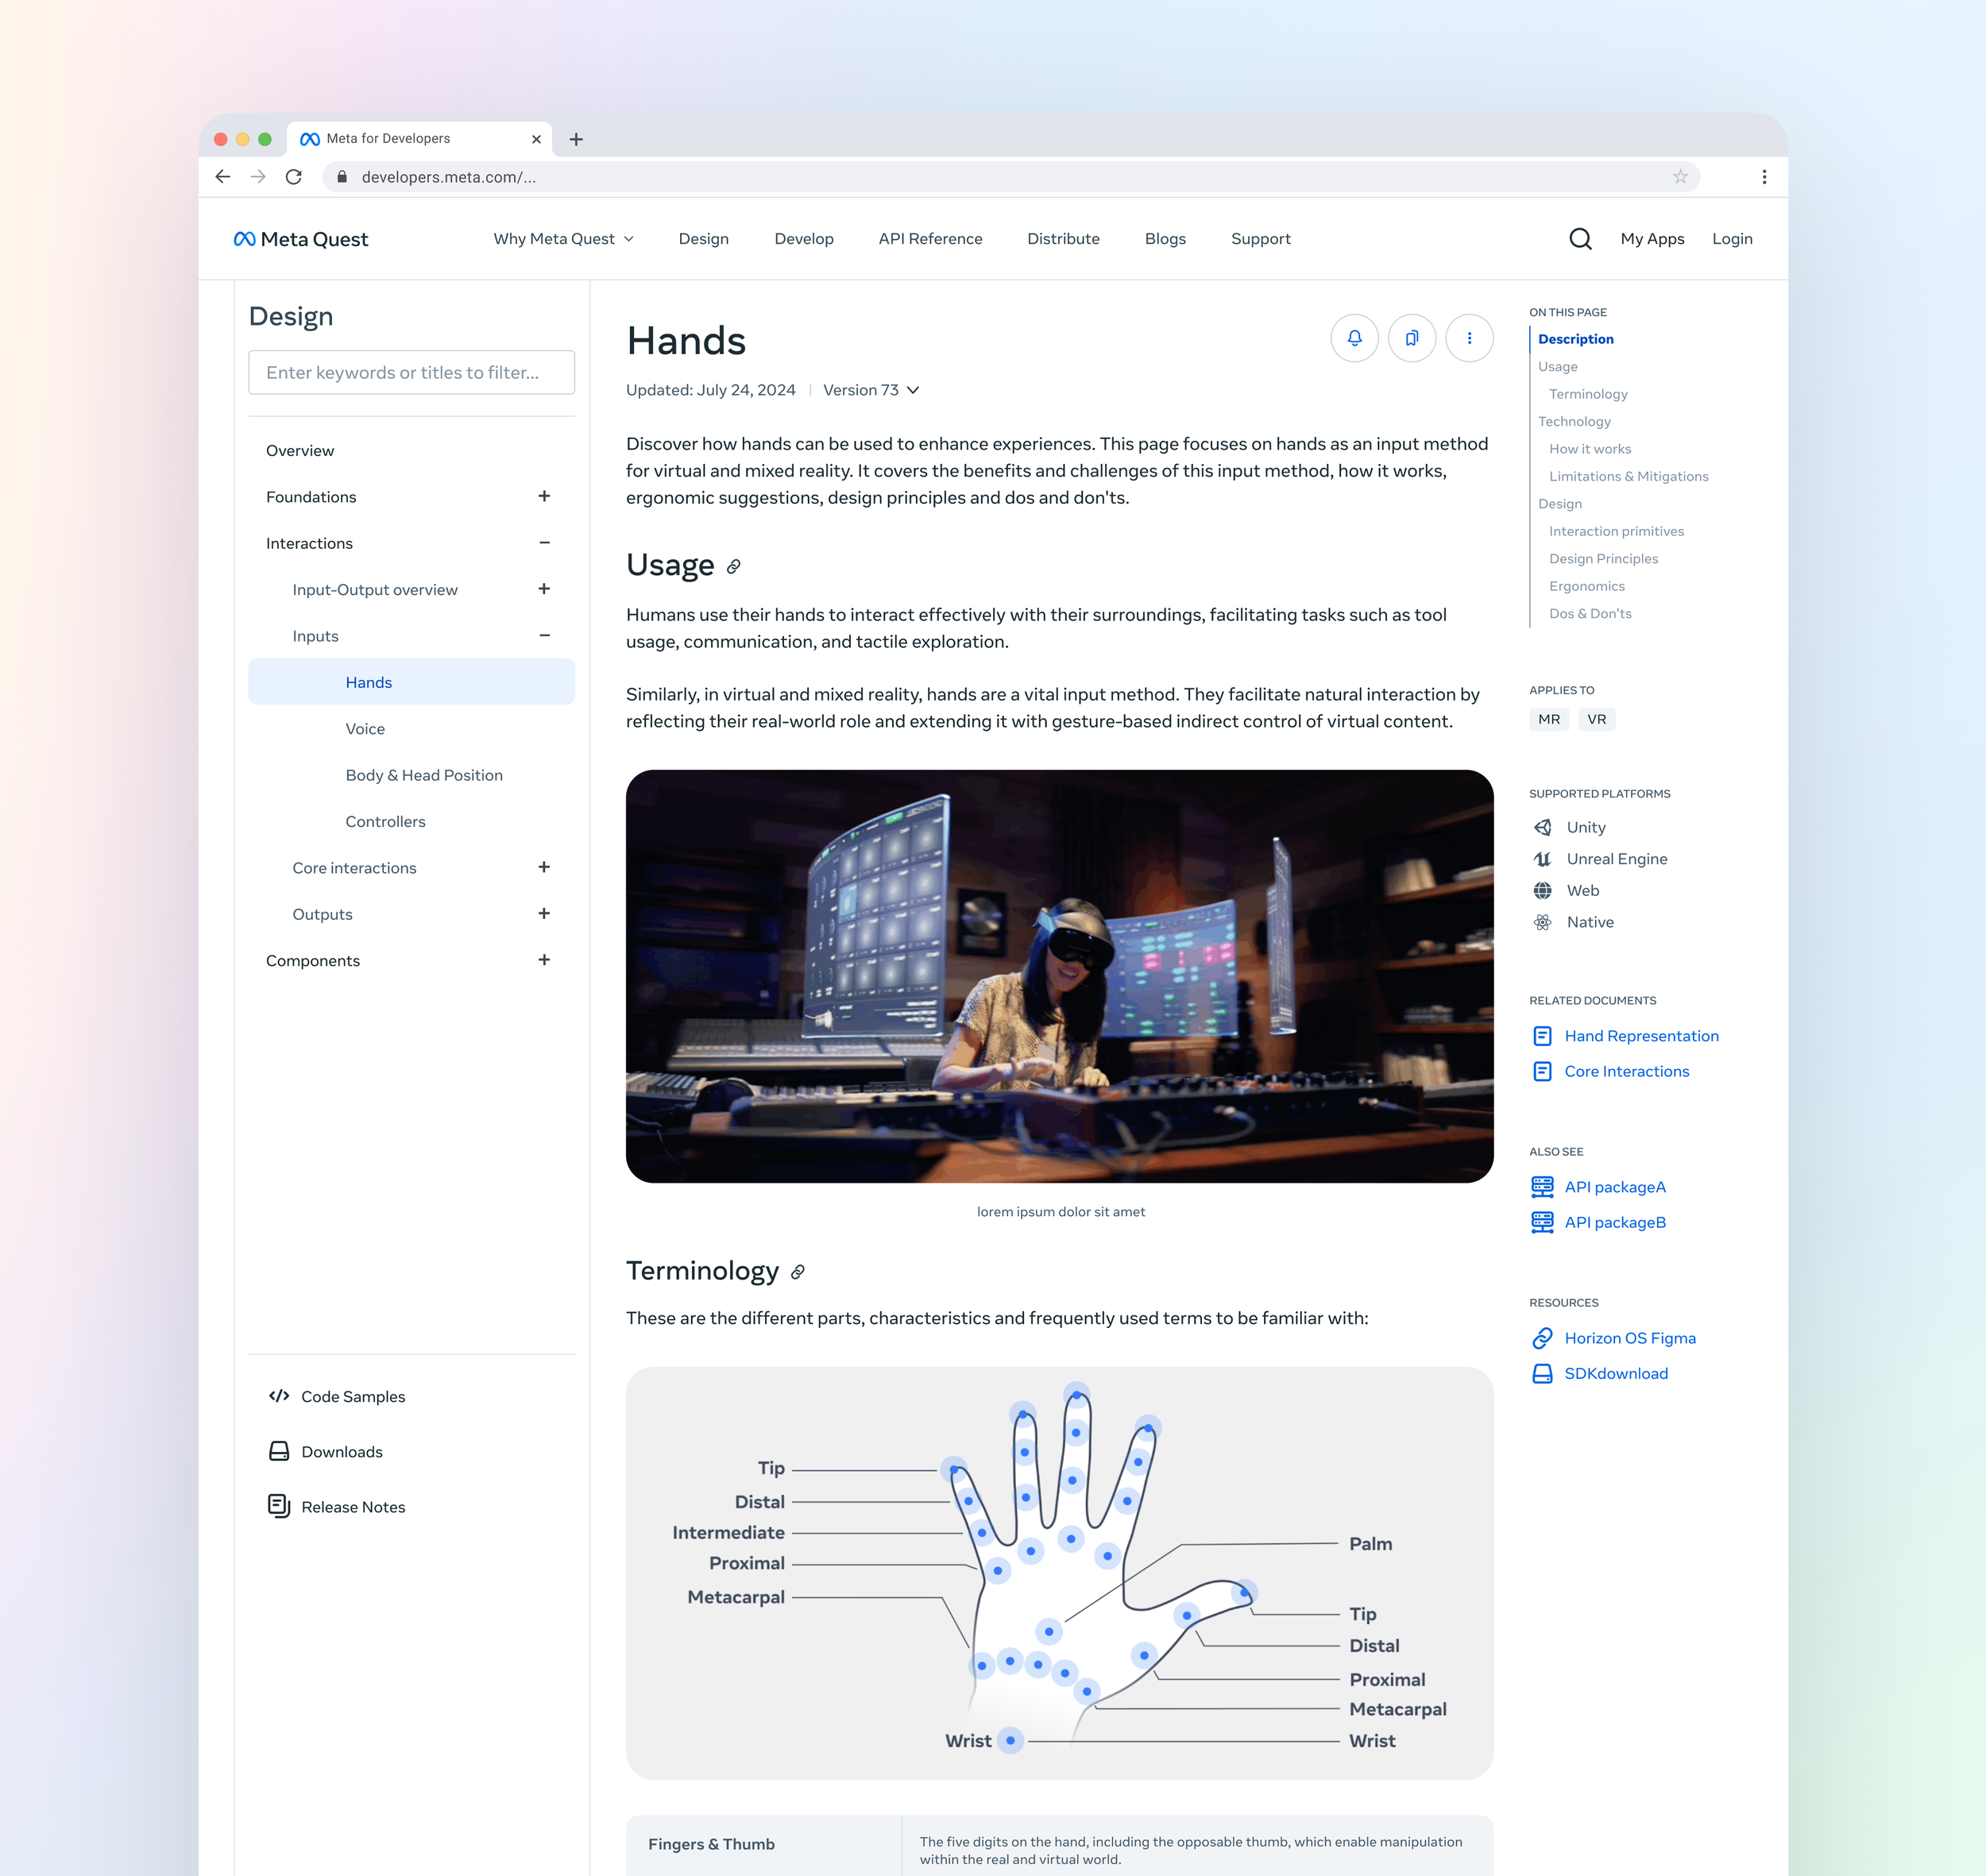Image resolution: width=1986 pixels, height=1876 pixels.
Task: Expand the Components section
Action: pyautogui.click(x=544, y=960)
